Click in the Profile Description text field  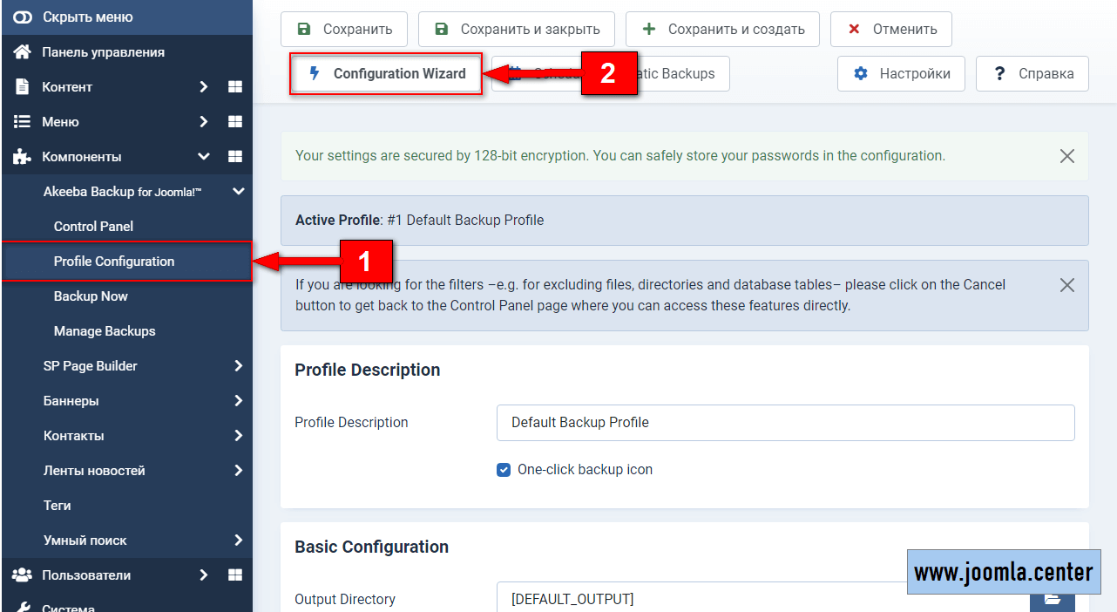[784, 423]
